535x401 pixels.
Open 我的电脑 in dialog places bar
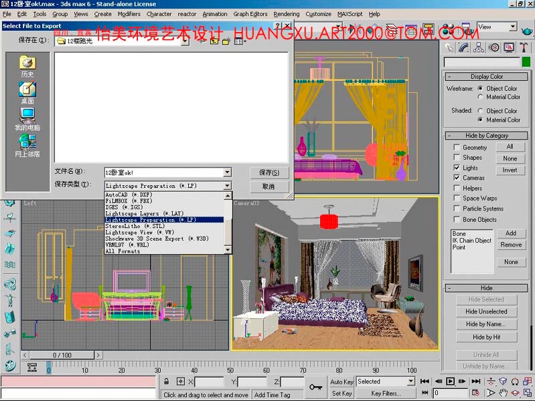pyautogui.click(x=27, y=119)
